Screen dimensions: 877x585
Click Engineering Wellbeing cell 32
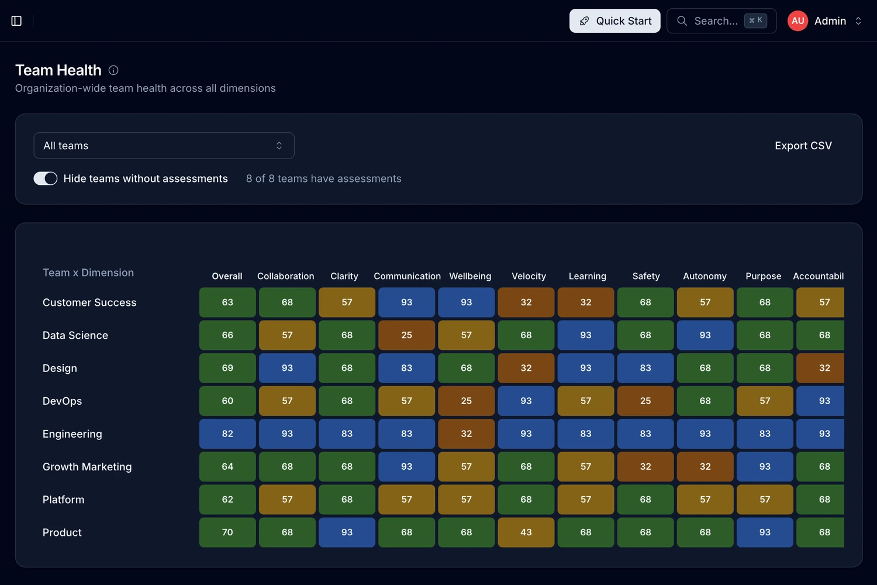pyautogui.click(x=467, y=433)
